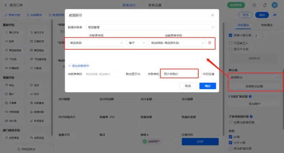Pick the 成员多选 field icon
Screen dimensions: 284x153
32,138
